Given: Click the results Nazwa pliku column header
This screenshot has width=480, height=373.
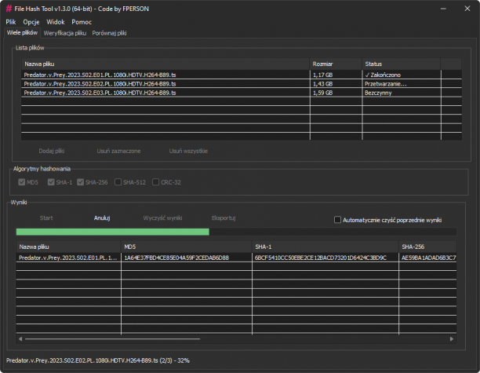Looking at the screenshot, I should coord(68,247).
